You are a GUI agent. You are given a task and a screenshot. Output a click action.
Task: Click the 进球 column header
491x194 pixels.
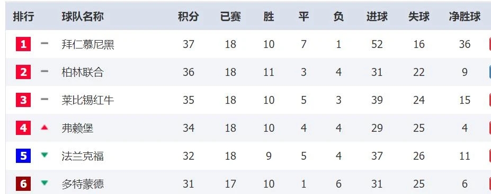377,16
